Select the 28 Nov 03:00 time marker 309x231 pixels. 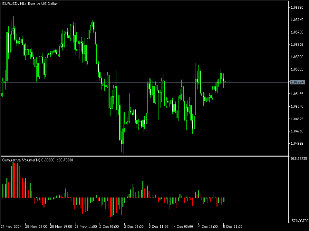[36, 227]
